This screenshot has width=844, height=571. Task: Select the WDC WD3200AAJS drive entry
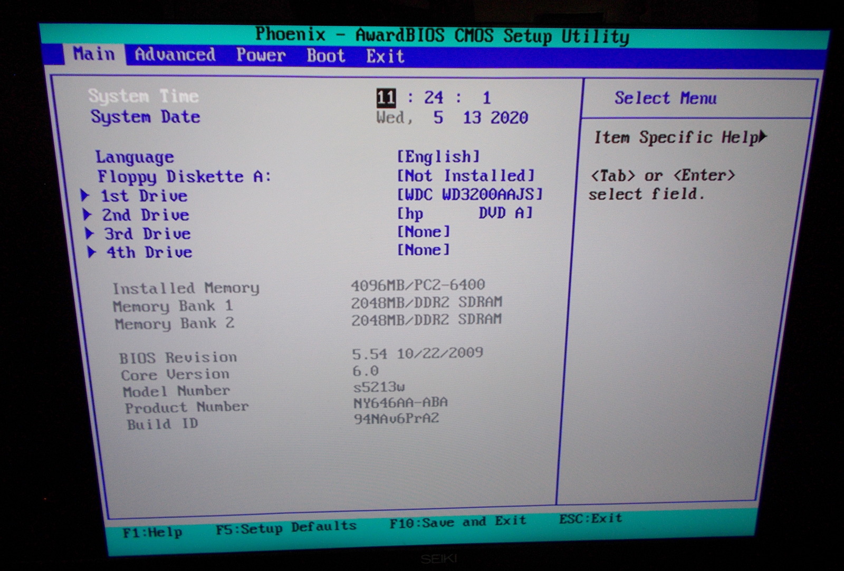469,195
